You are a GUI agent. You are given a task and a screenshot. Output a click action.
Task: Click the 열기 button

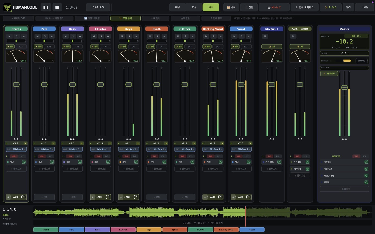tap(348, 7)
